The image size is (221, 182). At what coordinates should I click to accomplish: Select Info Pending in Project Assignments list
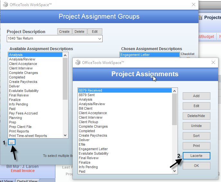[x=125, y=167]
